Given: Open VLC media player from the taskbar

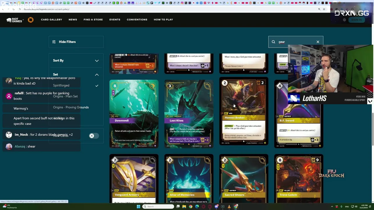Looking at the screenshot, I should (x=229, y=206).
